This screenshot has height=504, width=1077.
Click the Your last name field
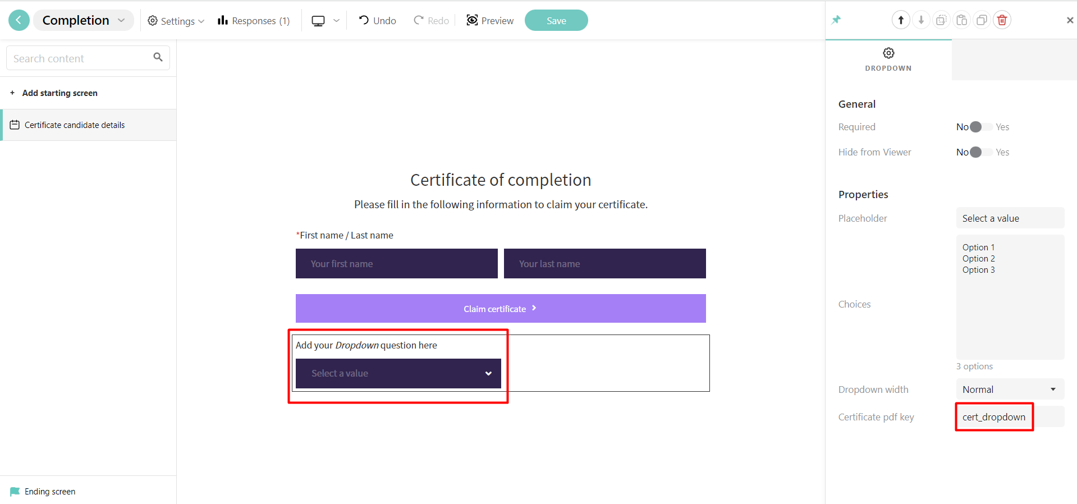605,264
